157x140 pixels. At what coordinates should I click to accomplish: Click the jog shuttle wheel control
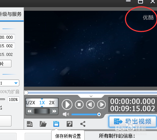tap(42, 111)
